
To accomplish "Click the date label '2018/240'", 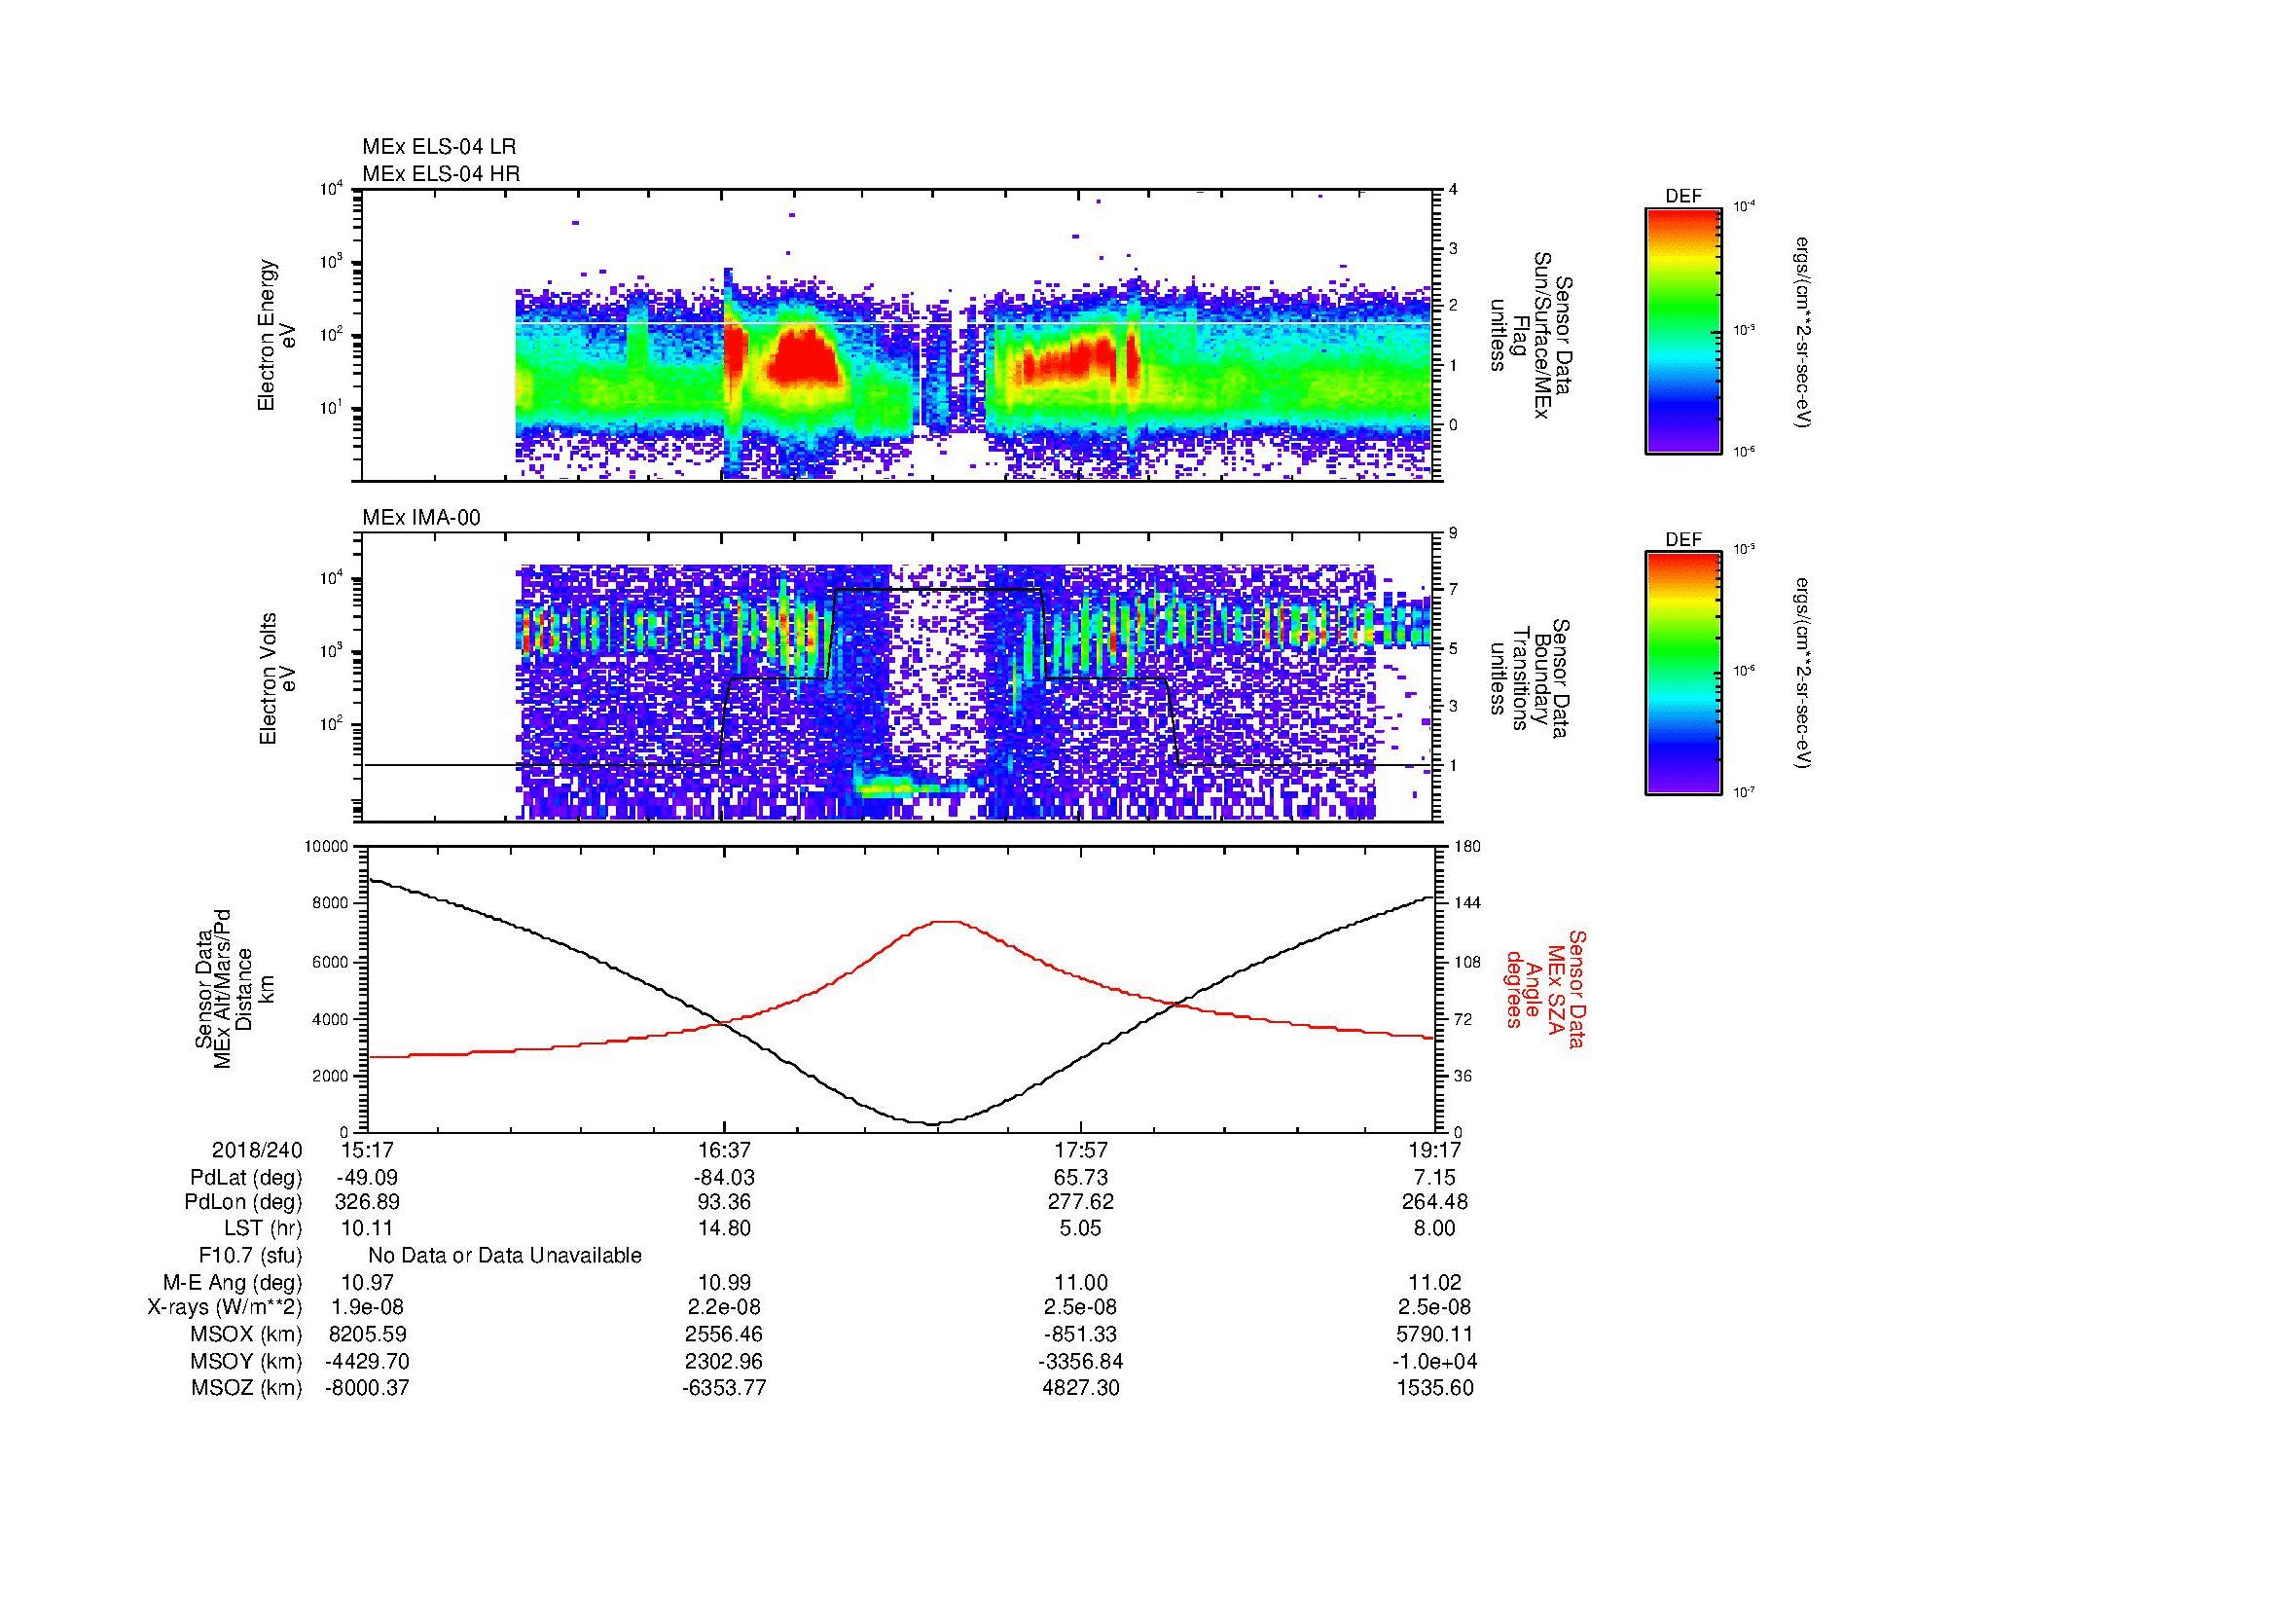I will [x=257, y=1150].
